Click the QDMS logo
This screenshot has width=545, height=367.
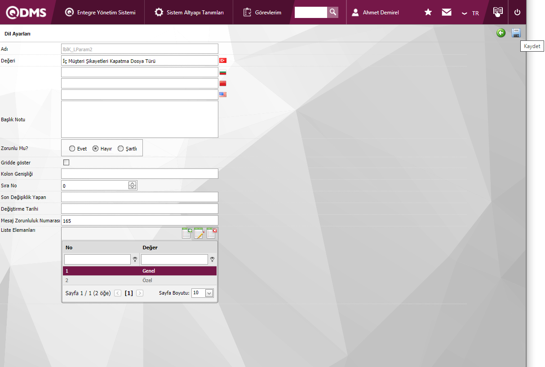click(x=26, y=12)
